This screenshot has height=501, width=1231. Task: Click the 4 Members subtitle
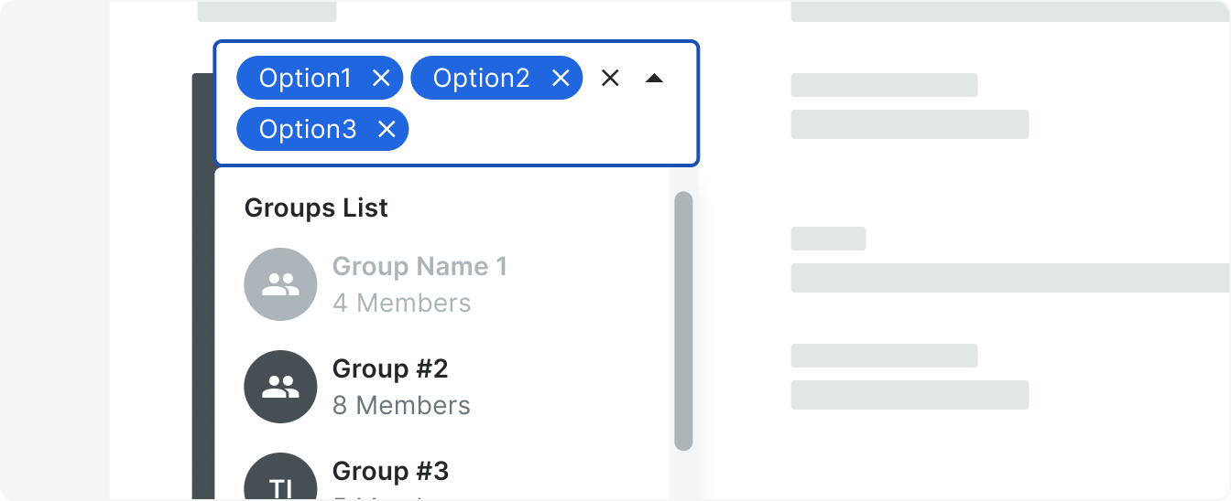[401, 303]
